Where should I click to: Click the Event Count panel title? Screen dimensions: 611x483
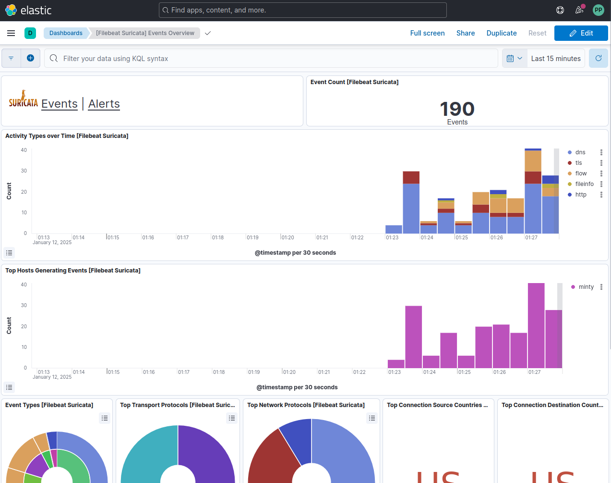point(355,82)
